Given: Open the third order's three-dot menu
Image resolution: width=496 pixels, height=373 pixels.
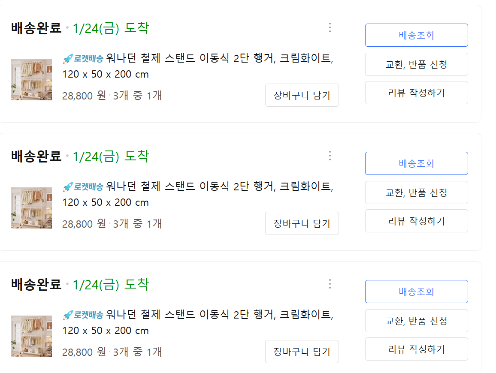Looking at the screenshot, I should (x=330, y=284).
